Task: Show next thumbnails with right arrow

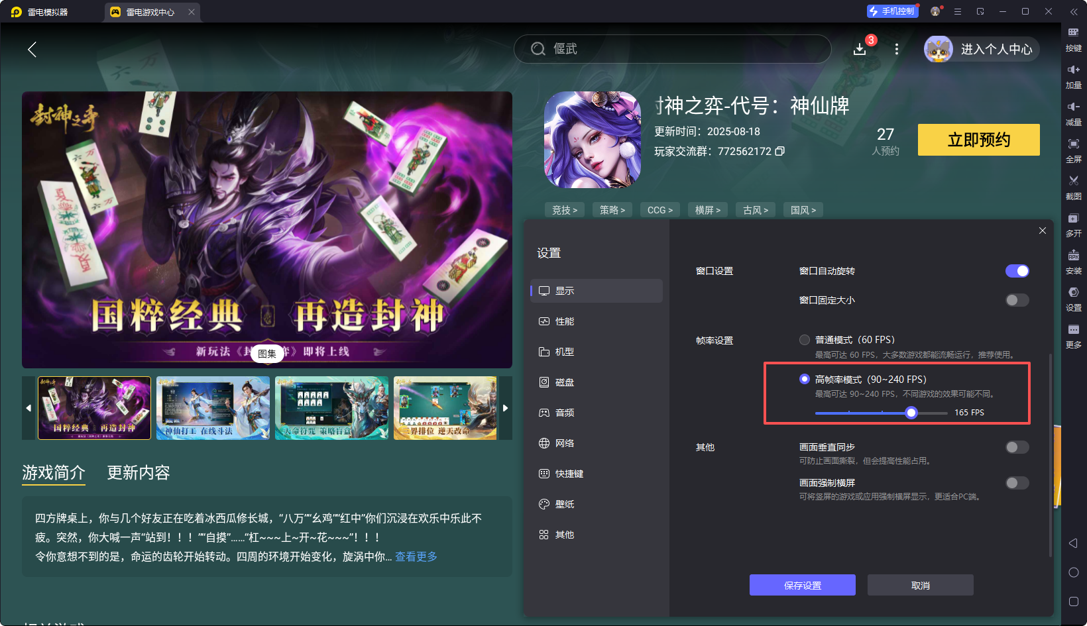Action: click(506, 408)
